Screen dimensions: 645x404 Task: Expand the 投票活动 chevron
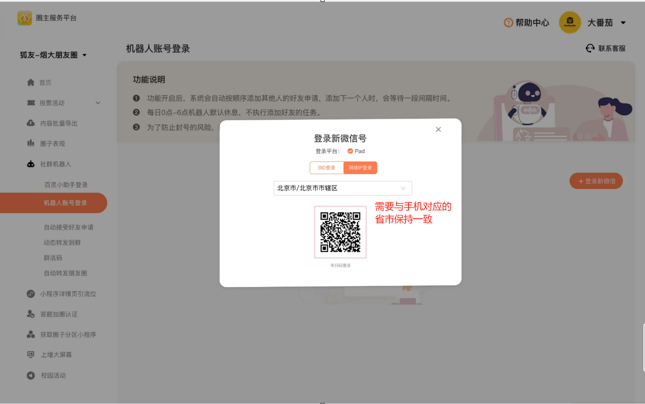pyautogui.click(x=98, y=103)
